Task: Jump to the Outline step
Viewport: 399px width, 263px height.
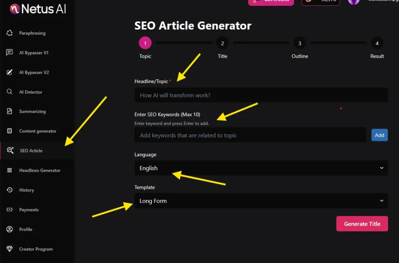Action: point(299,43)
